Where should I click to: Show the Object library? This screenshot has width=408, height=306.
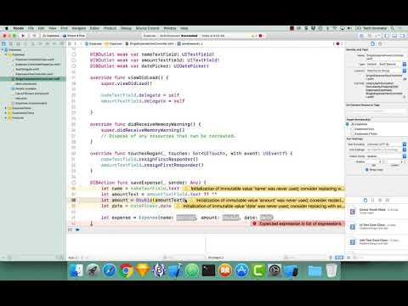[x=380, y=201]
